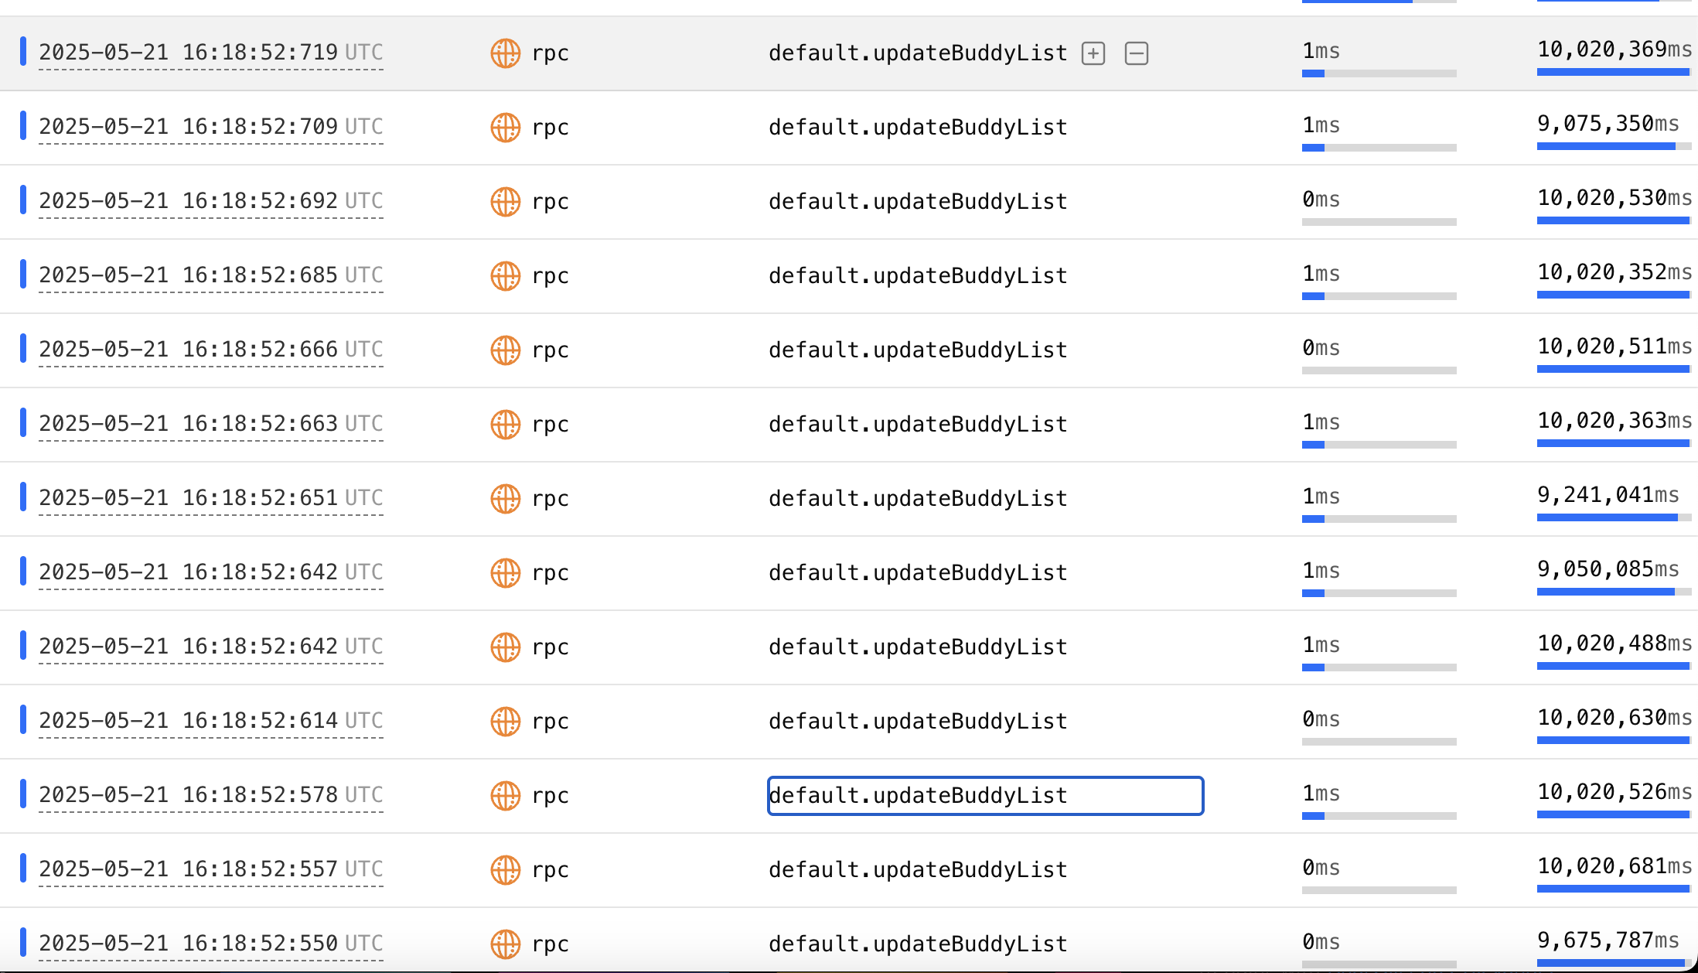1698x973 pixels.
Task: Click the rpc icon on the 16:18:52:666 row
Action: 505,350
